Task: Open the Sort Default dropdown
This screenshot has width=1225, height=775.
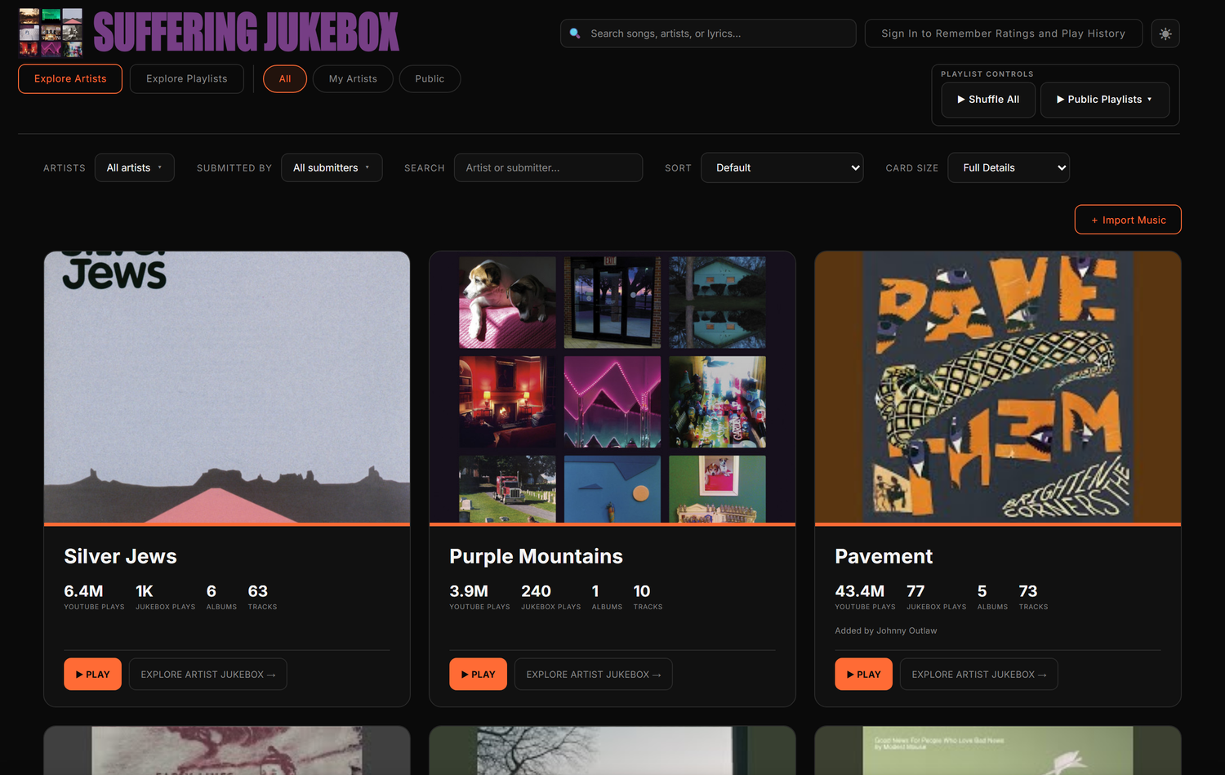Action: tap(782, 167)
